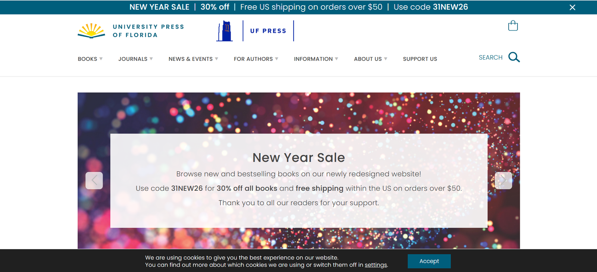
Task: Click the University Press of Florida wordmark
Action: (148, 31)
